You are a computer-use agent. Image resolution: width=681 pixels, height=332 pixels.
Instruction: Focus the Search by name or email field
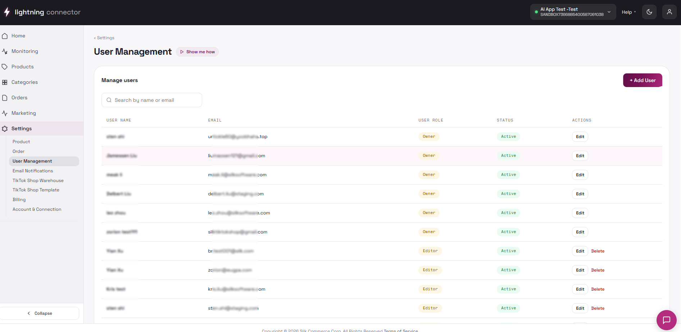pos(152,100)
